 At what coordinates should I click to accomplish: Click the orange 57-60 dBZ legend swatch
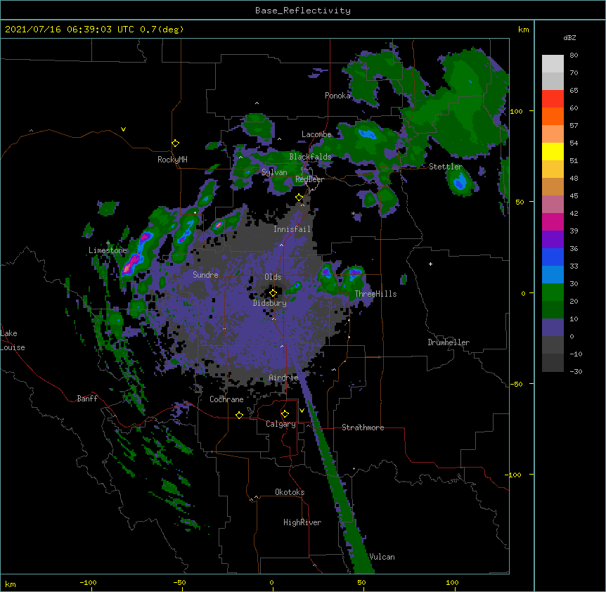point(553,116)
